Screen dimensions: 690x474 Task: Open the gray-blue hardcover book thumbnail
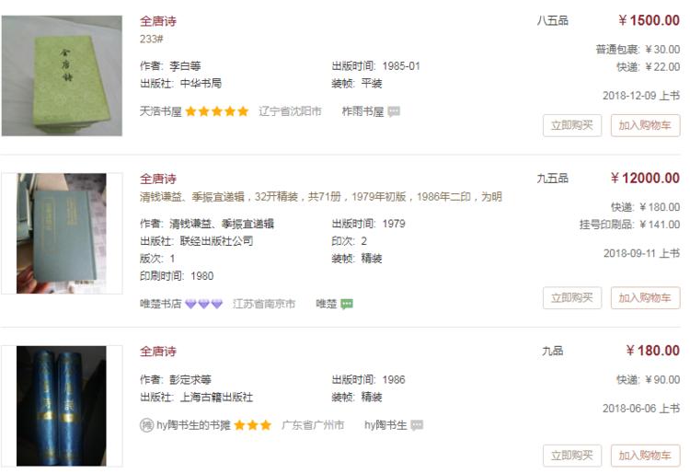[62, 233]
